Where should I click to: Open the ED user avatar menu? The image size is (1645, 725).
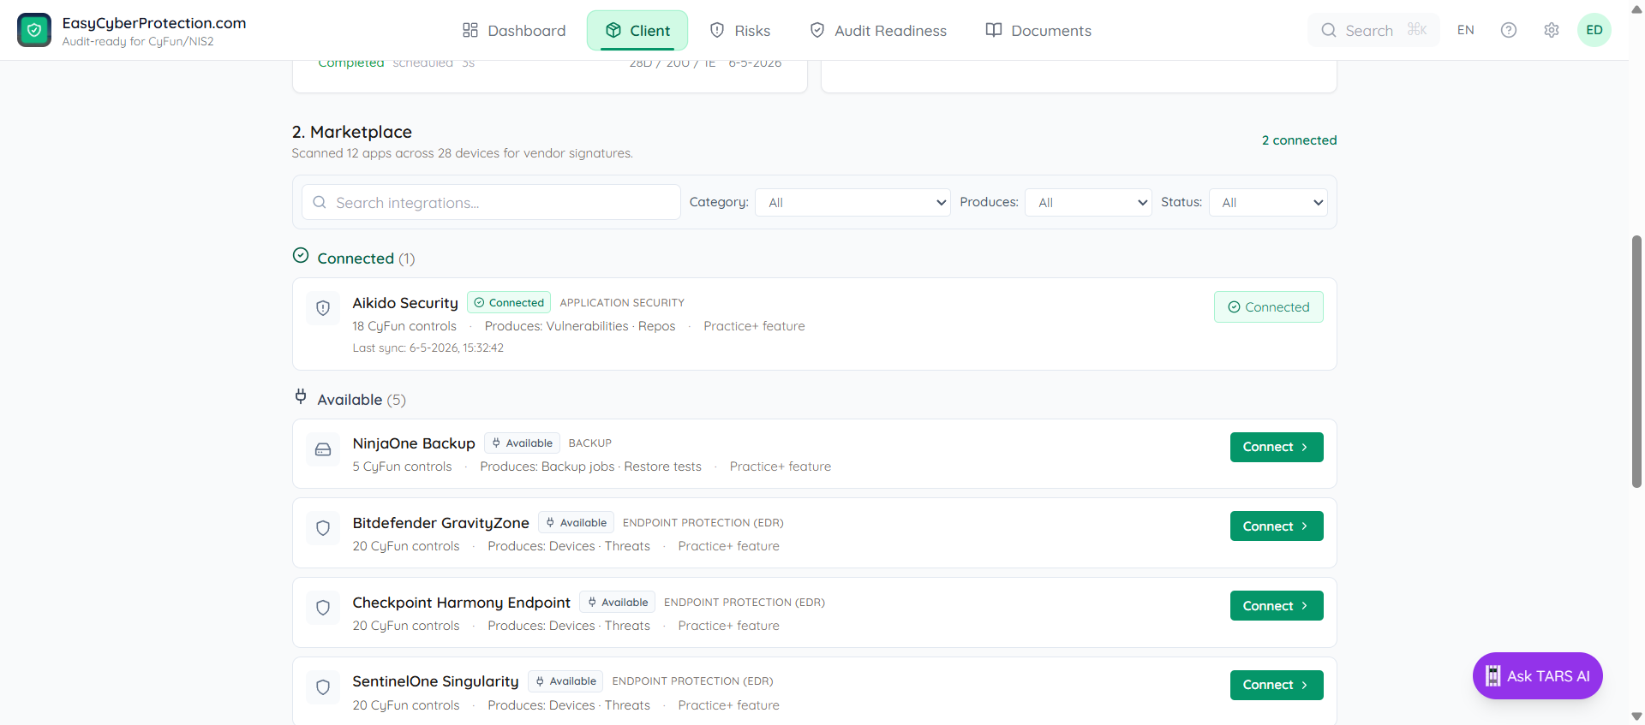1594,30
